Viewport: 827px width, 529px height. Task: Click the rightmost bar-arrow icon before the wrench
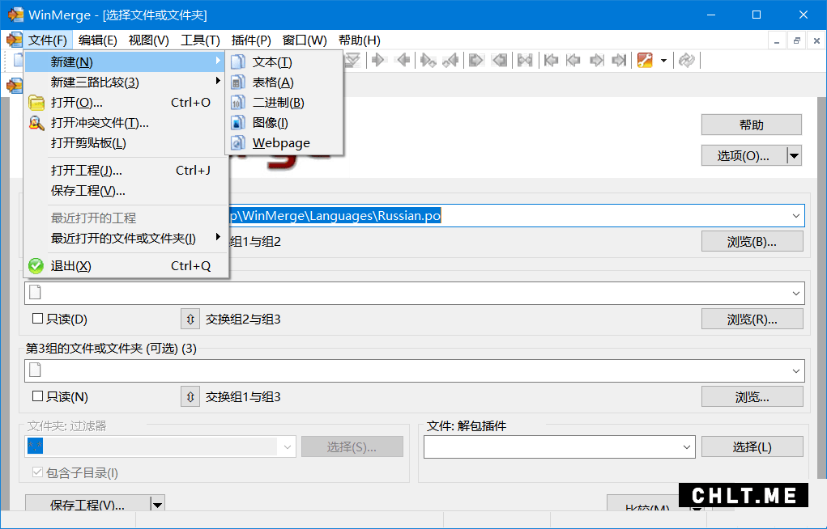click(x=619, y=61)
